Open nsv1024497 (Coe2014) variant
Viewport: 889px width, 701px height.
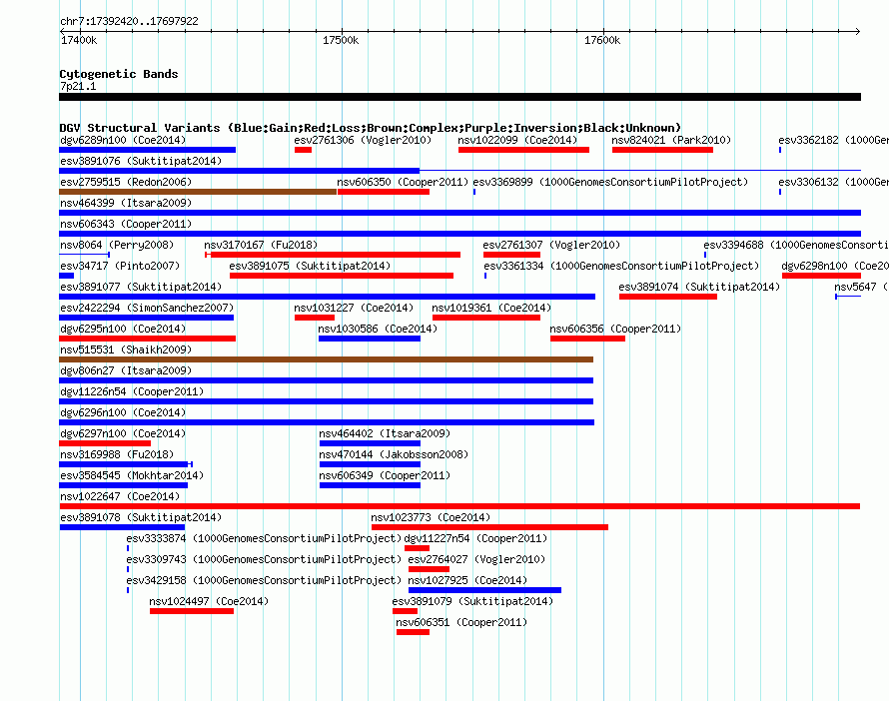pyautogui.click(x=209, y=601)
